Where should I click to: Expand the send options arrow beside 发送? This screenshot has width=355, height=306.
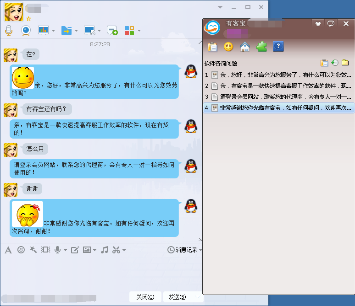(198, 297)
